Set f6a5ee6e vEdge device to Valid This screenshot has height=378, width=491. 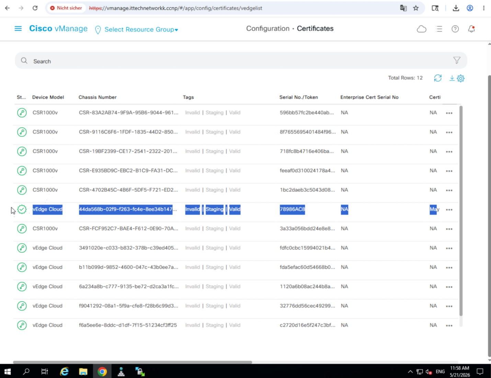pos(235,325)
